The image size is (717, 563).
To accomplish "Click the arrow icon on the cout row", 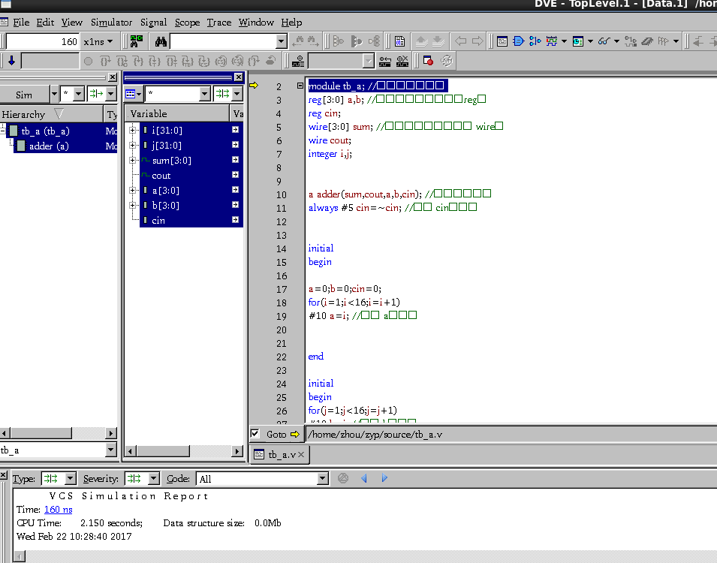I will [236, 175].
